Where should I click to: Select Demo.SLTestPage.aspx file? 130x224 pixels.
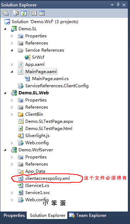coord(49,121)
